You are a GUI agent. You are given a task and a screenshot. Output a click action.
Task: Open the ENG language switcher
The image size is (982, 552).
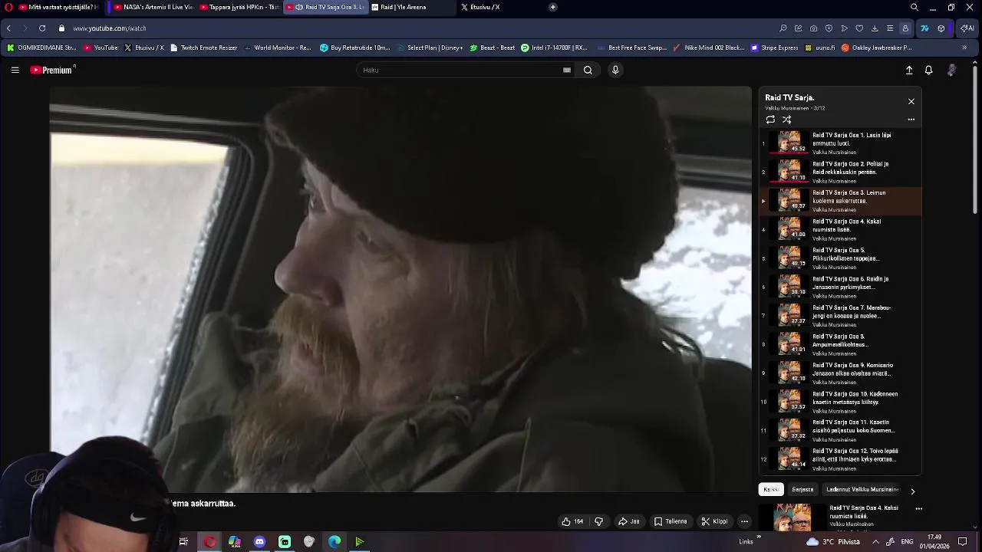pyautogui.click(x=907, y=542)
